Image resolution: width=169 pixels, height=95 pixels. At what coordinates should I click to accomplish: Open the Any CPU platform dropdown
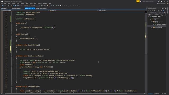click(35, 6)
